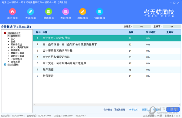Select 历年真题 in the tree
This screenshot has width=182, height=118.
tap(15, 62)
